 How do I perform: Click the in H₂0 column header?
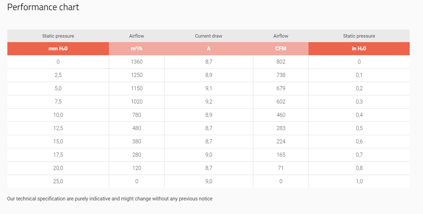(x=359, y=49)
